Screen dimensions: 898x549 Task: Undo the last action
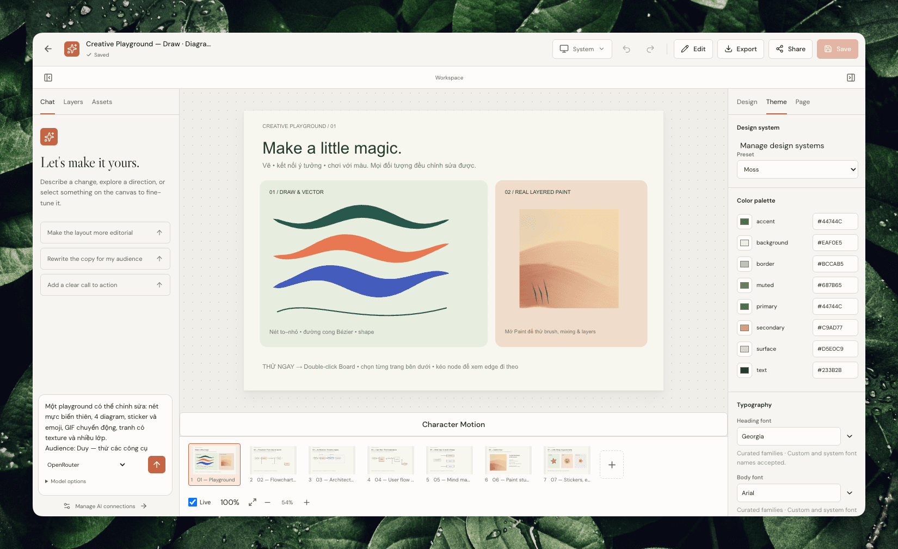(626, 49)
